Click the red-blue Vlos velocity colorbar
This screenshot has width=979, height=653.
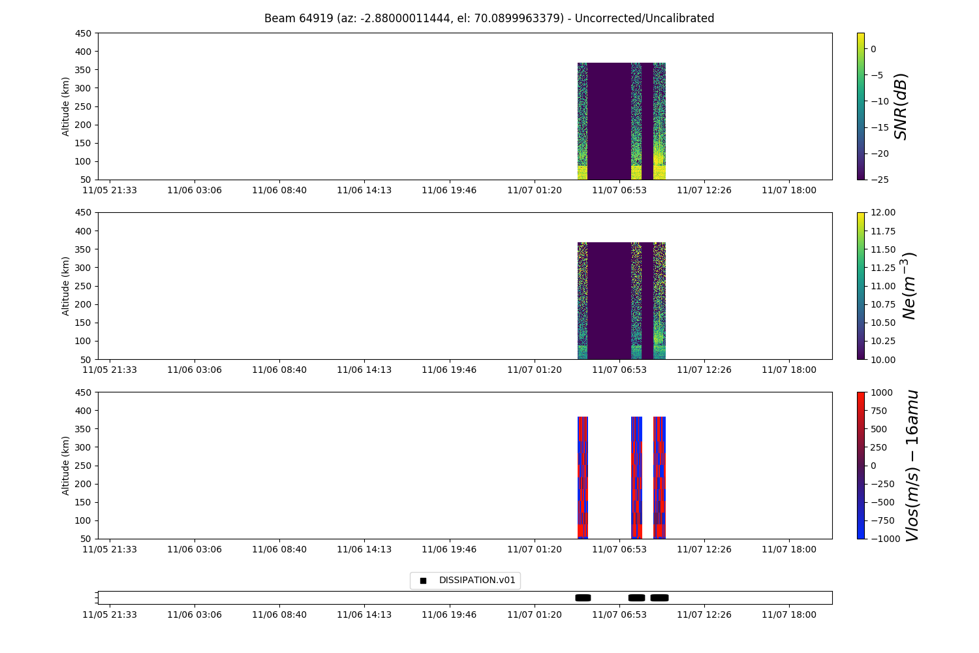pos(860,465)
